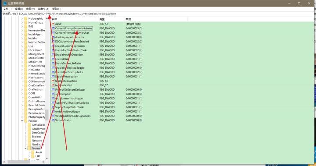Click the Registry Editor title bar icon

coord(5,3)
